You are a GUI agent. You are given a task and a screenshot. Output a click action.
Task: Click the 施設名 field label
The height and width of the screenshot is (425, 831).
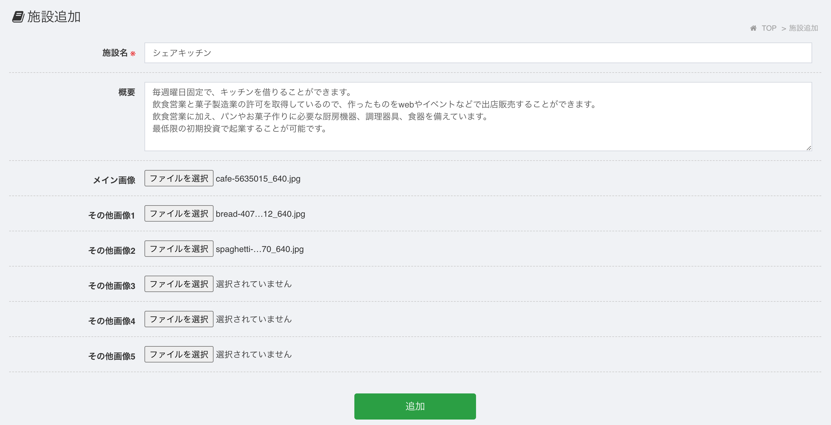[x=115, y=53]
